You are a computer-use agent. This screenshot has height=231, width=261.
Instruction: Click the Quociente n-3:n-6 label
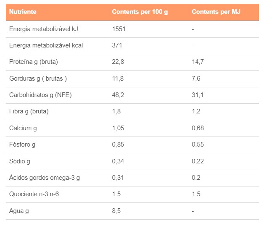[x=34, y=194]
